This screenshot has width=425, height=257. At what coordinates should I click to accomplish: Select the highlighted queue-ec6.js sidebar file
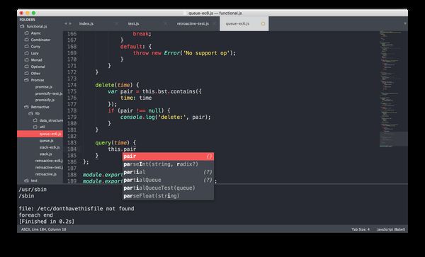coord(40,134)
